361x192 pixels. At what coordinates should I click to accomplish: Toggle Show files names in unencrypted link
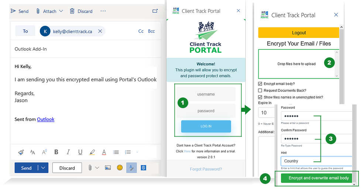pos(260,97)
